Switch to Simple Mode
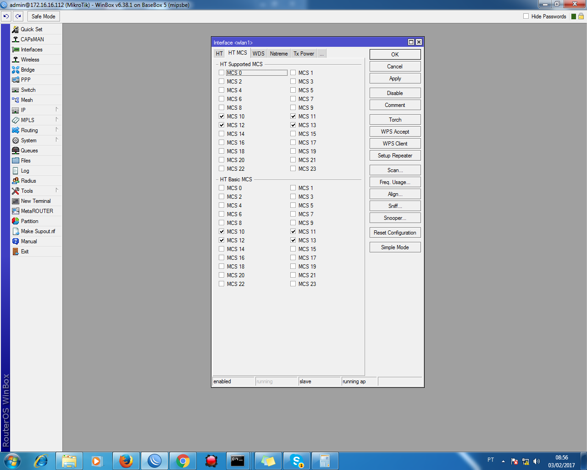 pos(395,247)
